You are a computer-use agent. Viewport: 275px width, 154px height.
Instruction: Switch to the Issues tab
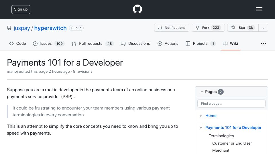pyautogui.click(x=49, y=43)
